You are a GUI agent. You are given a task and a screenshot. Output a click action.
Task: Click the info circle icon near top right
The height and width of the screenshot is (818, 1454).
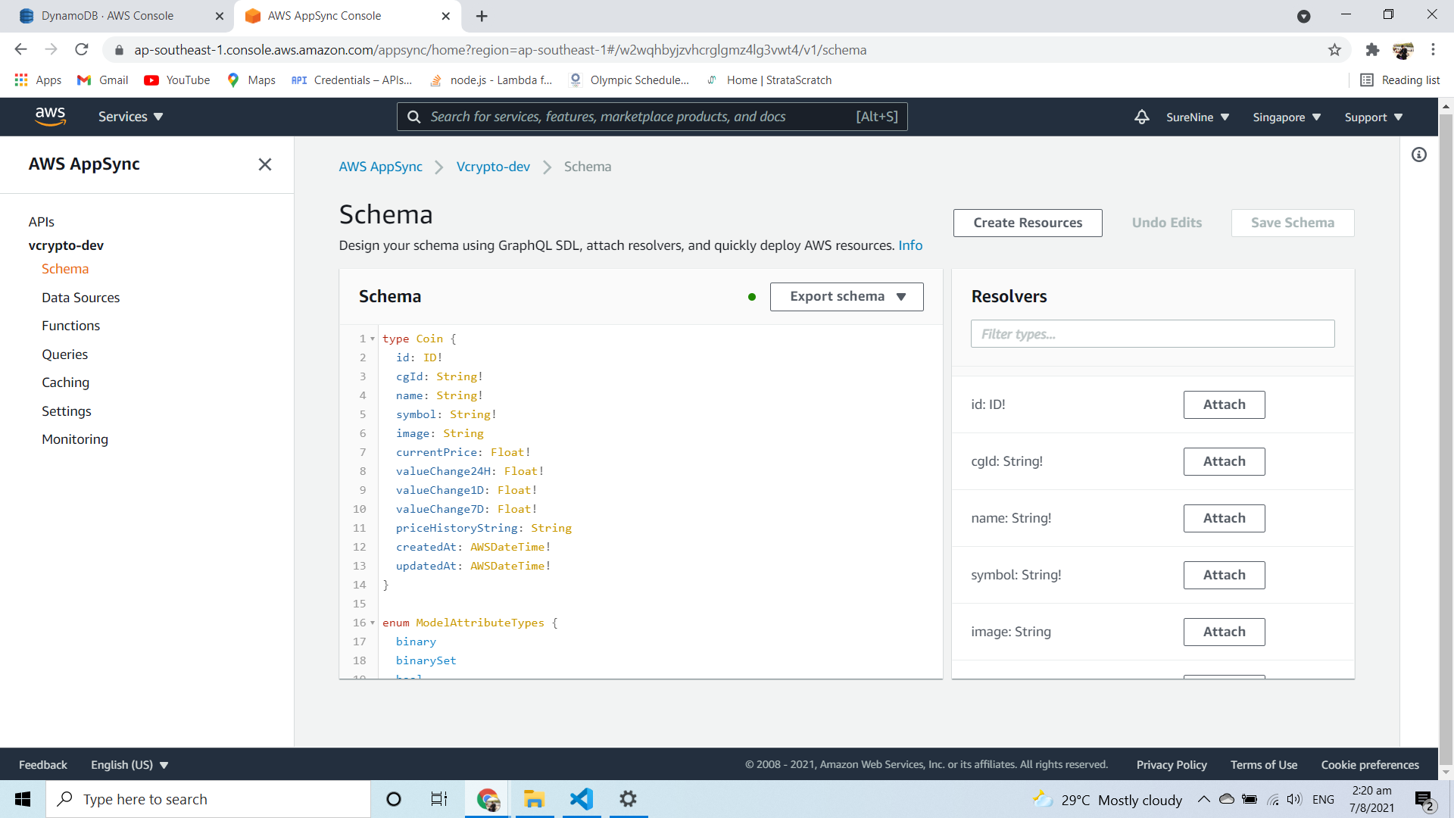pos(1420,155)
